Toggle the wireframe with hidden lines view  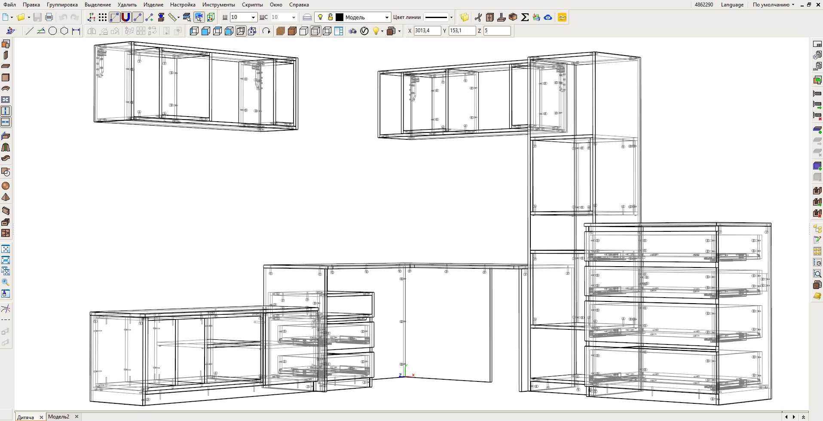pyautogui.click(x=315, y=31)
